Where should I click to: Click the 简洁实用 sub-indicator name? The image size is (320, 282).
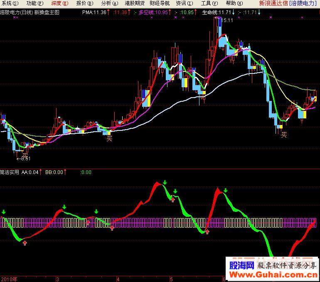tap(10, 172)
